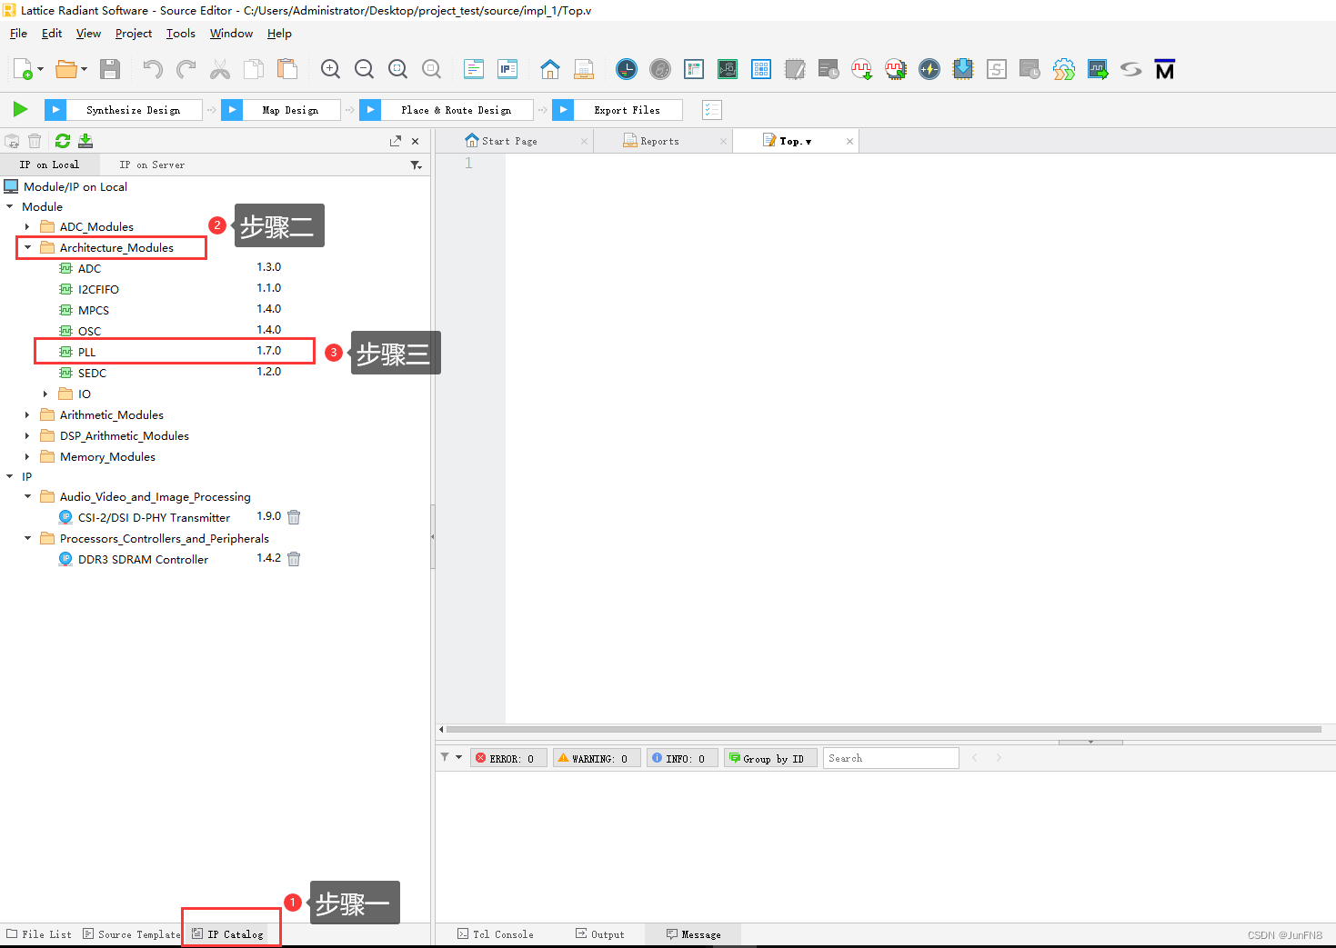Click the editor horizontal scrollbar
Viewport: 1336px width, 948px height.
point(882,729)
